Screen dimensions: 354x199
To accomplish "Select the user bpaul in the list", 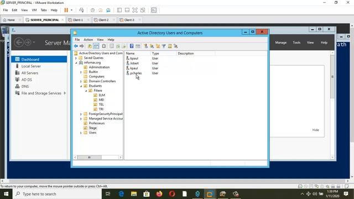I will (x=134, y=59).
